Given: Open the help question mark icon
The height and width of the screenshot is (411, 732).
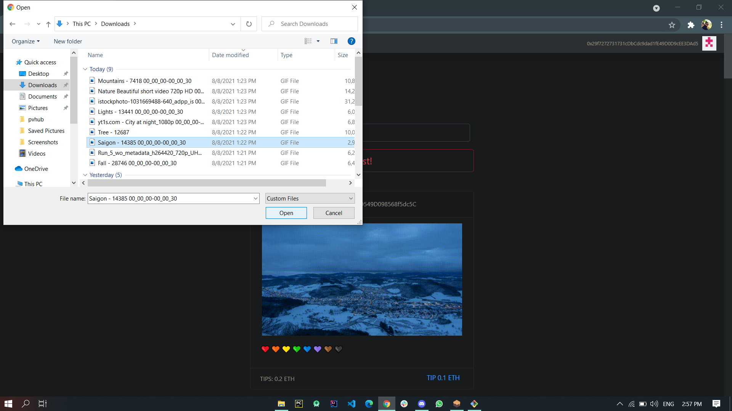Looking at the screenshot, I should click(x=351, y=41).
